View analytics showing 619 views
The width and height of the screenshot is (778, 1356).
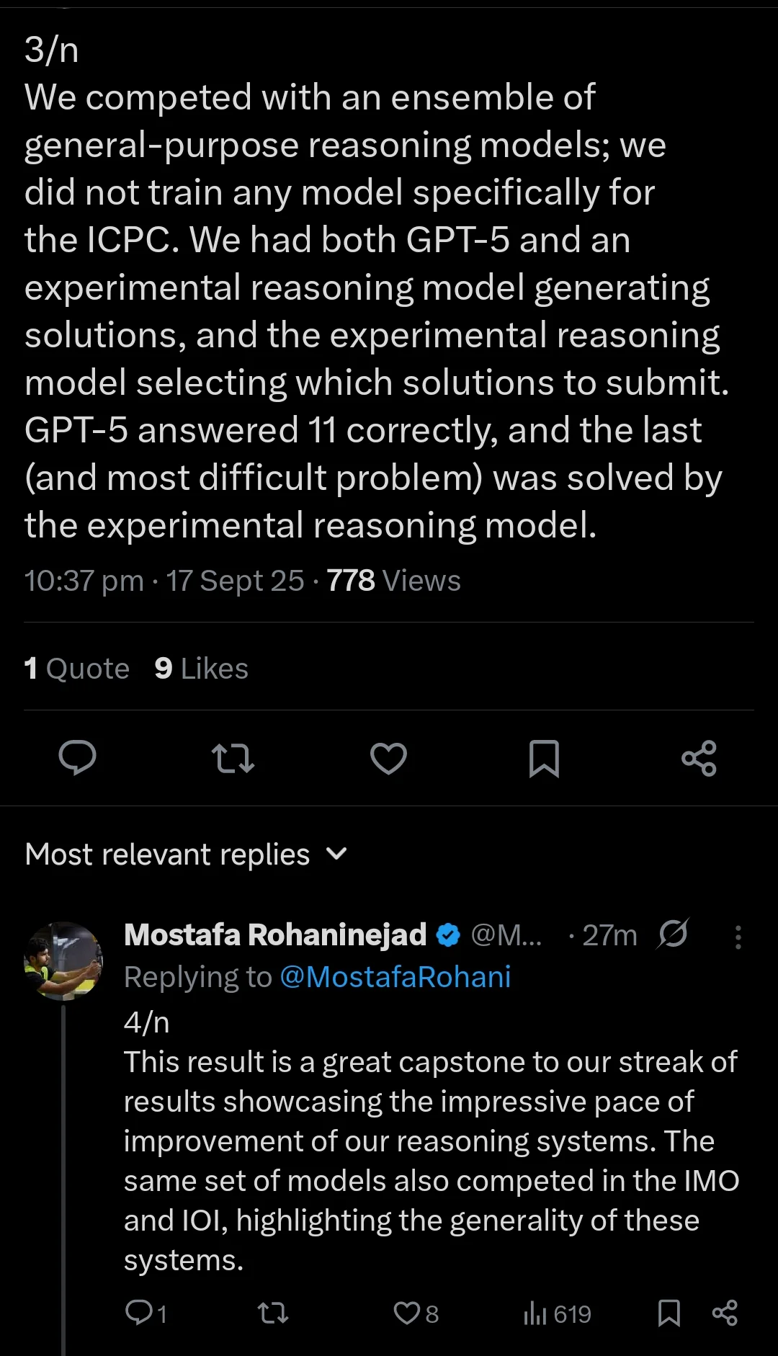pos(557,1313)
